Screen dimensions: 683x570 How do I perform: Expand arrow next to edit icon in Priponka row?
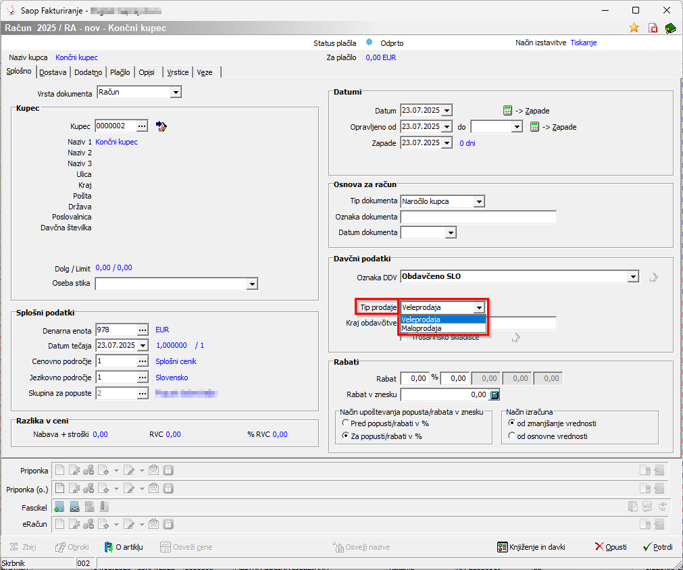[x=142, y=470]
